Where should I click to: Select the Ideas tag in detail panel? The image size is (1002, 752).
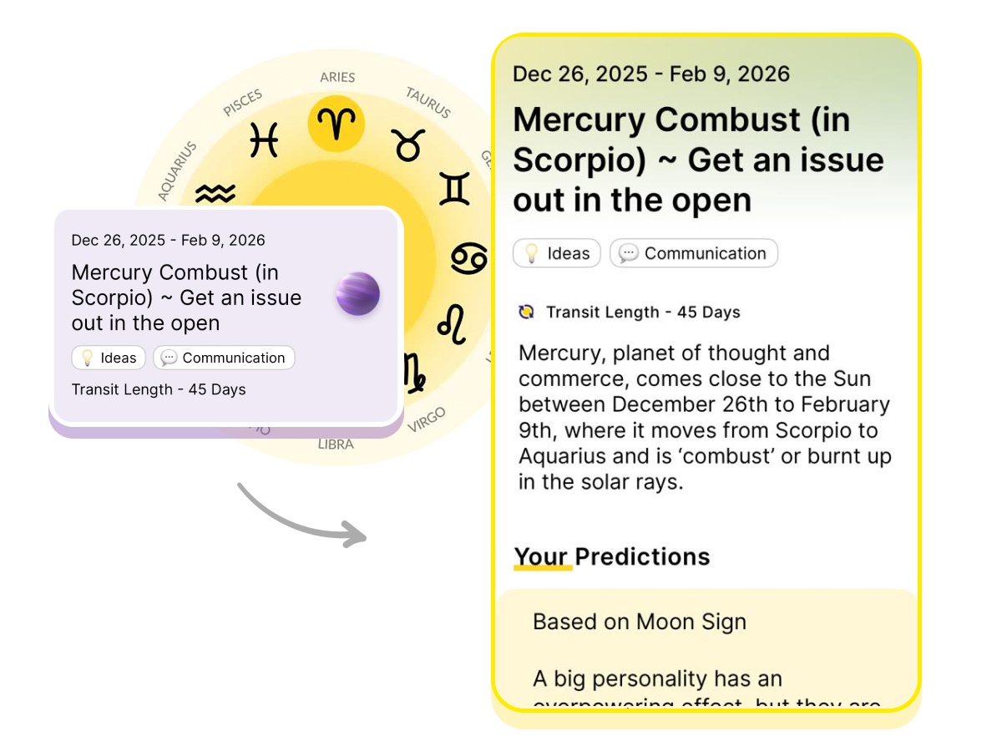tap(557, 253)
